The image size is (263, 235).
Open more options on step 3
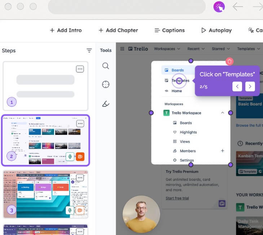(x=80, y=178)
